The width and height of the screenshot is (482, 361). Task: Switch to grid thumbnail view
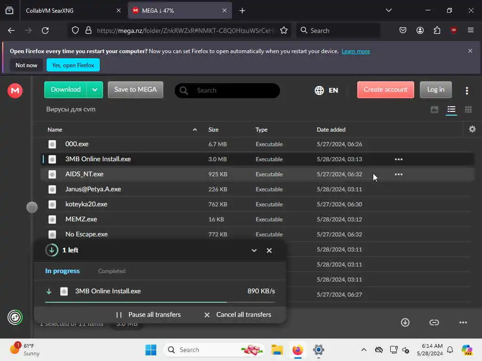click(468, 110)
